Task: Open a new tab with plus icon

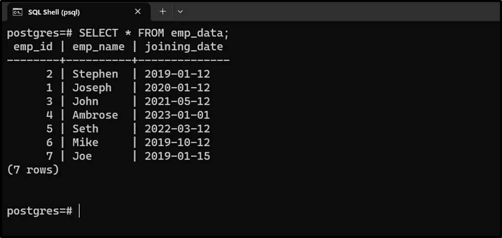Action: click(163, 11)
